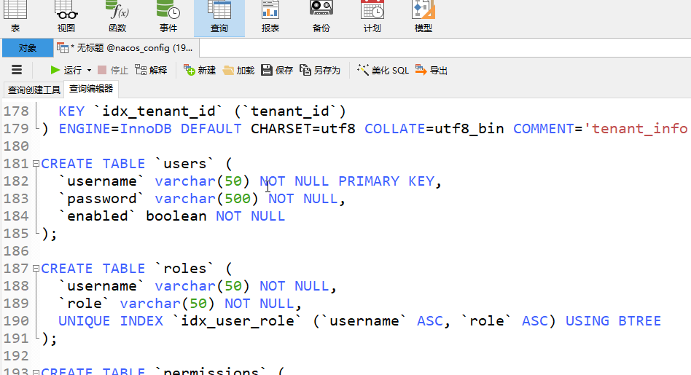691x375 pixels.
Task: Collapse the CREATE TABLE users block
Action: click(x=36, y=164)
